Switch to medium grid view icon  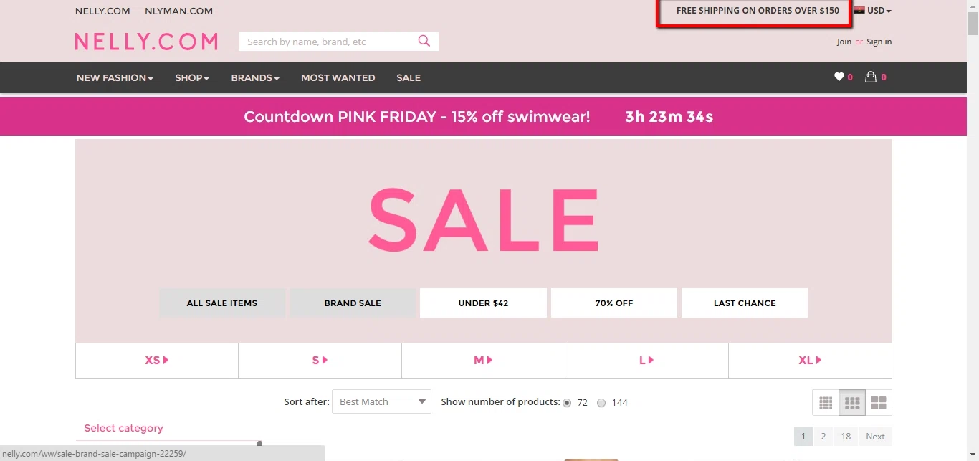852,403
